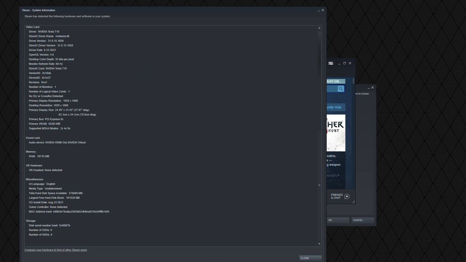Select 'Primary Display Resolution: 1920 x 1080' line
Screen dimensions: 466x262
pos(54,101)
